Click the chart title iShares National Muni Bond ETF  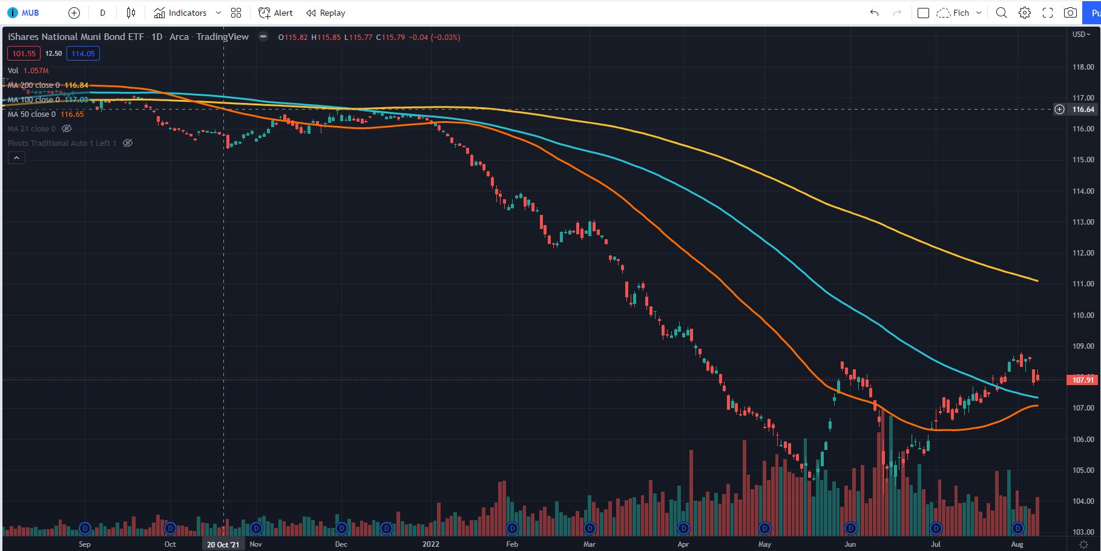(76, 36)
